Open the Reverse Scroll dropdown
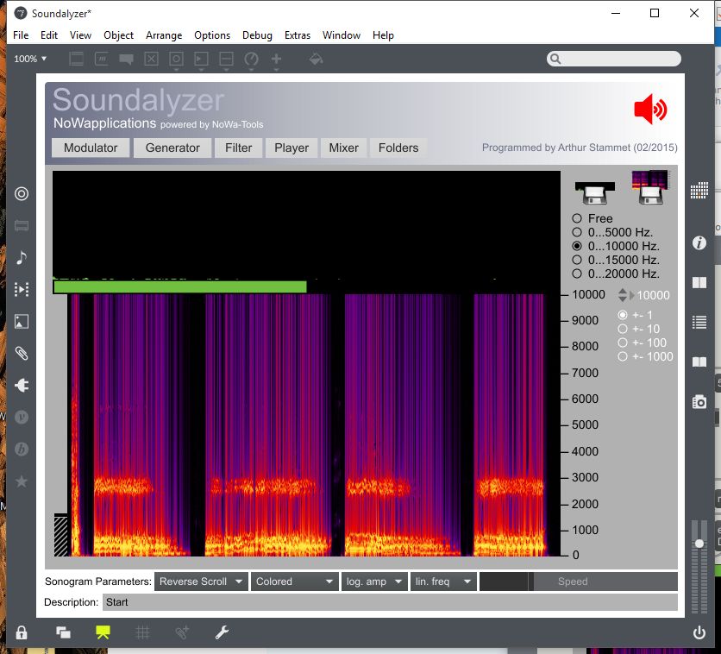 (201, 582)
